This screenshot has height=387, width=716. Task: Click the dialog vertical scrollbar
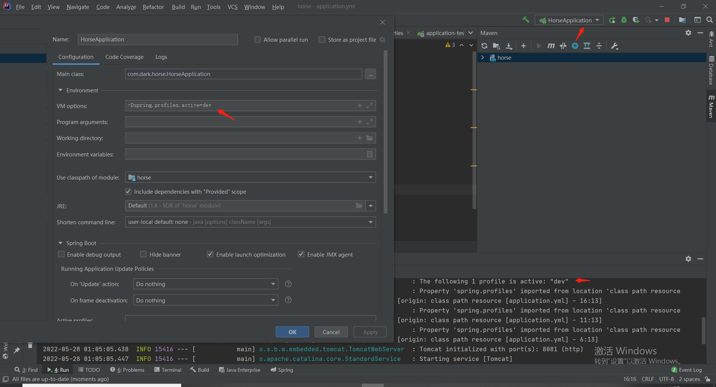coord(385,130)
